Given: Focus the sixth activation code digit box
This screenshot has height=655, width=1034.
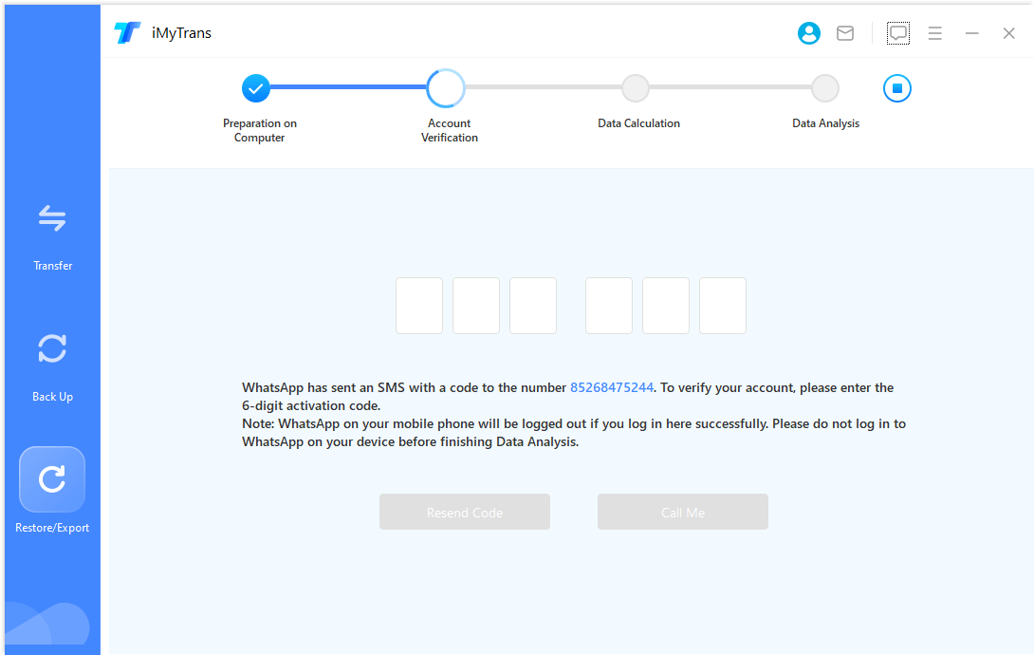Looking at the screenshot, I should pyautogui.click(x=723, y=306).
